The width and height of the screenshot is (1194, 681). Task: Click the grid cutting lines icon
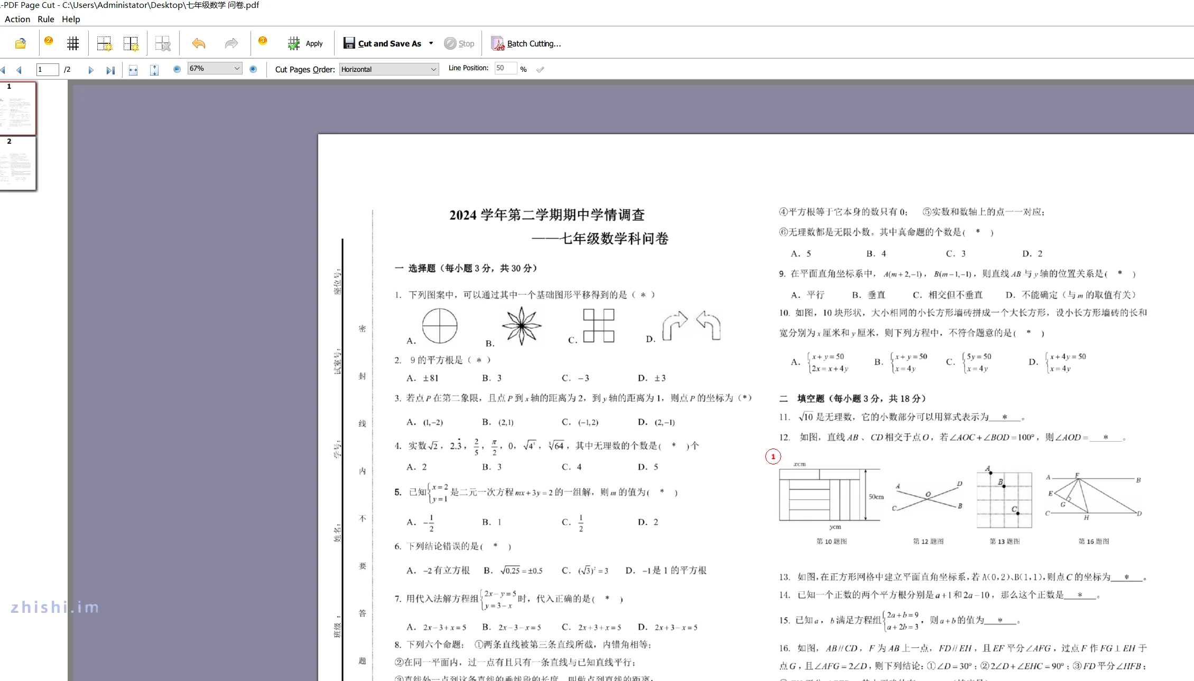coord(73,43)
